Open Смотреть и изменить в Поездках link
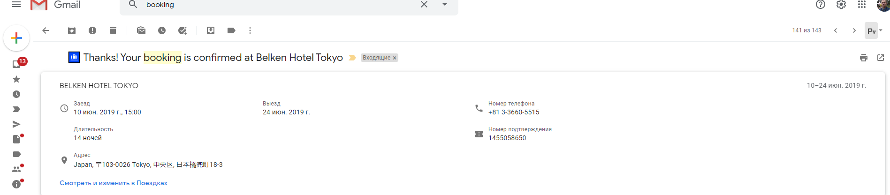890x195 pixels. pyautogui.click(x=114, y=183)
